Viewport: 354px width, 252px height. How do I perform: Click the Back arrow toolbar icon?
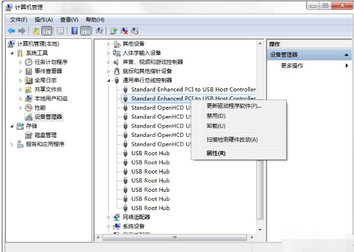tap(11, 31)
